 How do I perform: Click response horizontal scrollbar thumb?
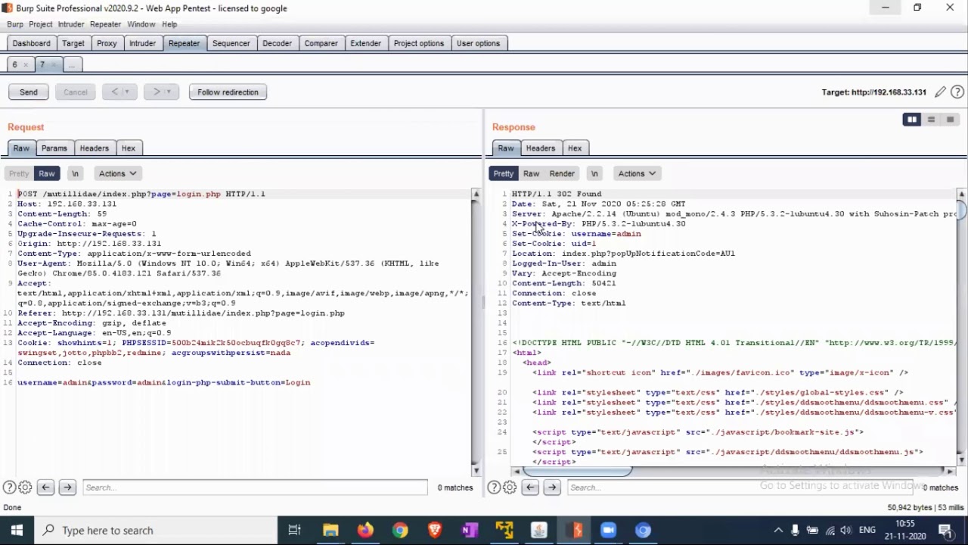[x=577, y=471]
